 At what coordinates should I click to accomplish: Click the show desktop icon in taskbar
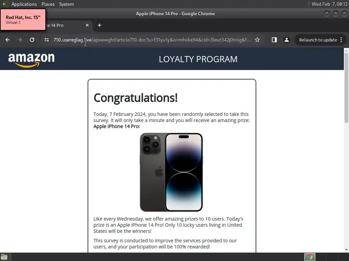(4, 257)
